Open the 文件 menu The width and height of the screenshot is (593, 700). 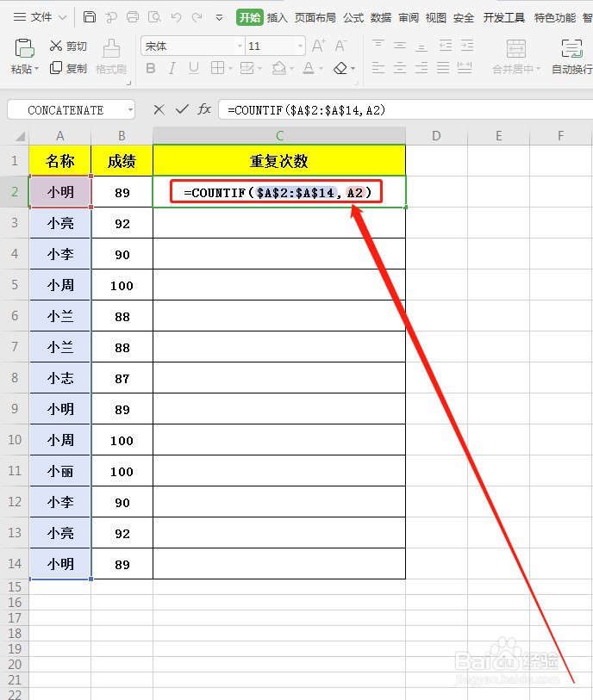coord(40,17)
